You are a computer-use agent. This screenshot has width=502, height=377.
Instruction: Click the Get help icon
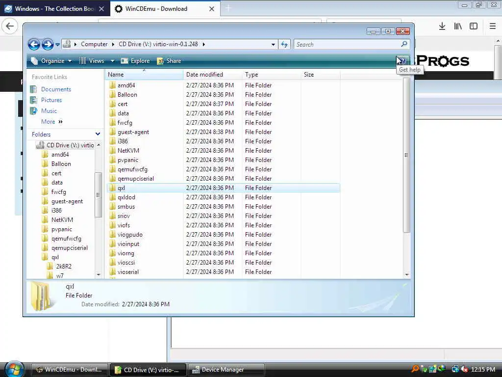click(402, 60)
